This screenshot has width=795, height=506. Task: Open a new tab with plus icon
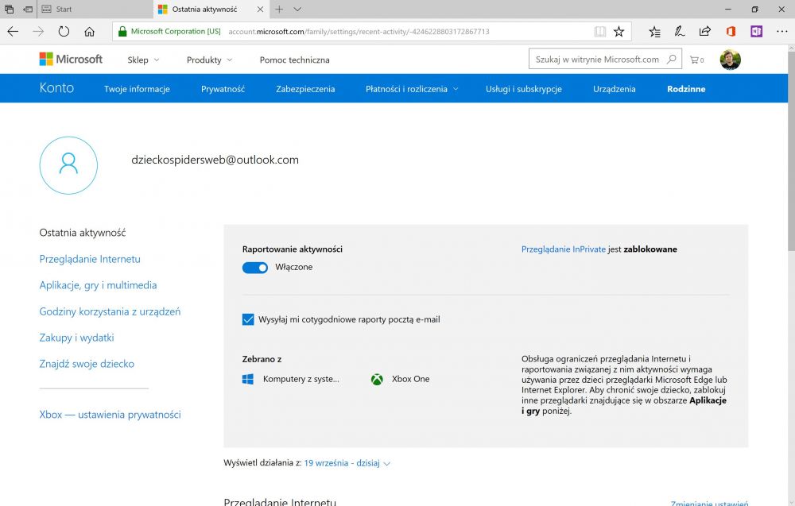279,9
